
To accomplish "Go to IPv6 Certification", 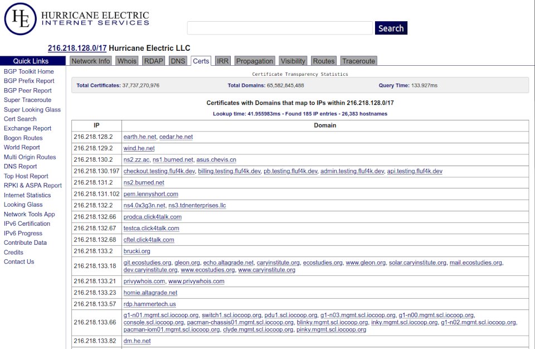I will pyautogui.click(x=27, y=224).
